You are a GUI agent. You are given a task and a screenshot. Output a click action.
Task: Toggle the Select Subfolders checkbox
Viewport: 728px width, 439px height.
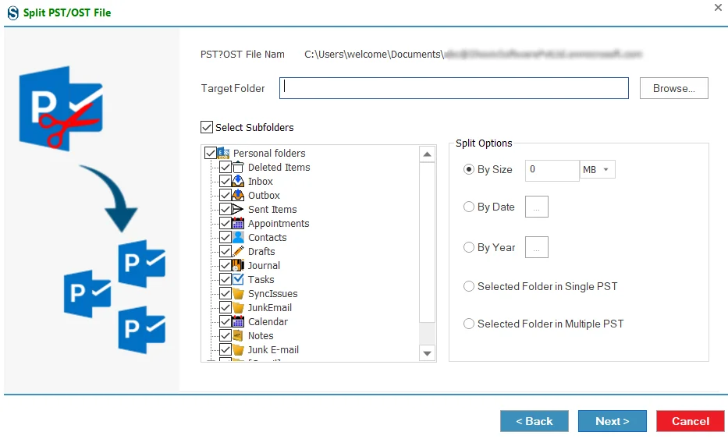click(207, 127)
